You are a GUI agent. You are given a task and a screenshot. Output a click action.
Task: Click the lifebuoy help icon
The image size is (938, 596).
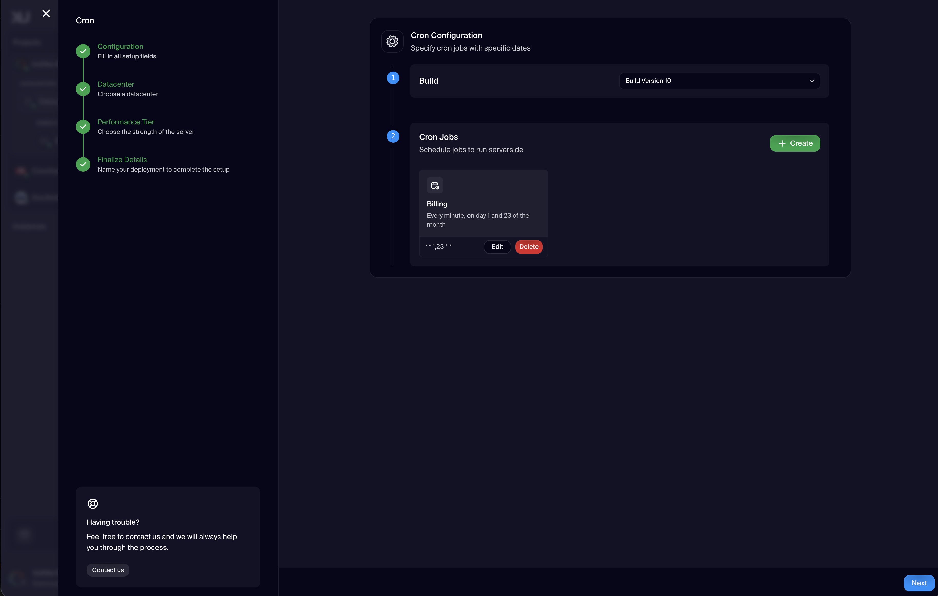[x=93, y=503]
